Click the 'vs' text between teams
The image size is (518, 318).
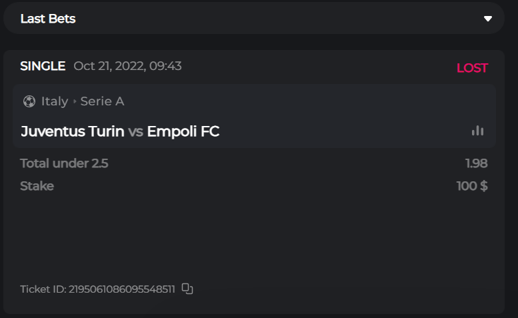[x=136, y=131]
